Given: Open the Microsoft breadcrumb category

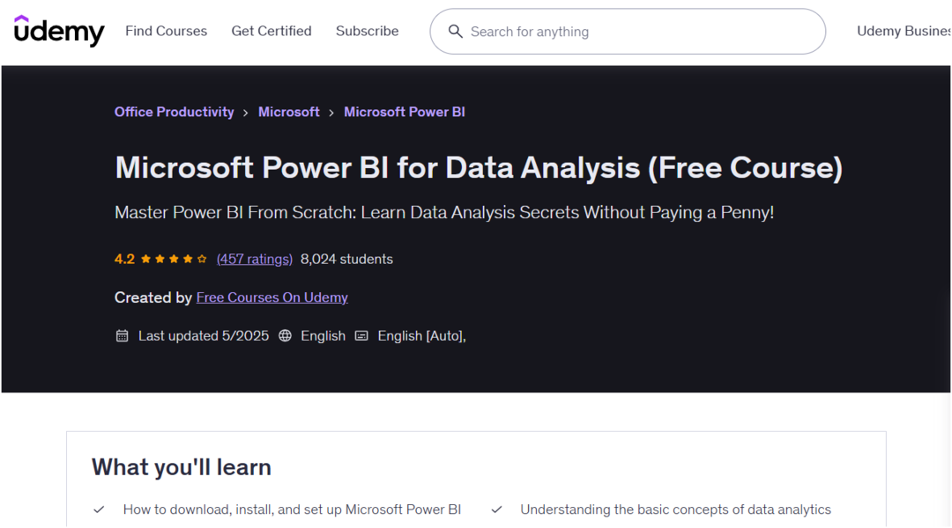Looking at the screenshot, I should 288,112.
